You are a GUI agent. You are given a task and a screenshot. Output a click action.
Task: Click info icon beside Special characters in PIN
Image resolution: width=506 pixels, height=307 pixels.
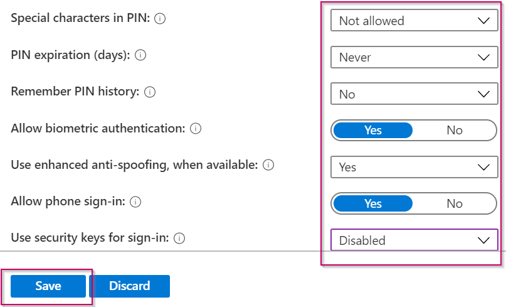pos(160,19)
